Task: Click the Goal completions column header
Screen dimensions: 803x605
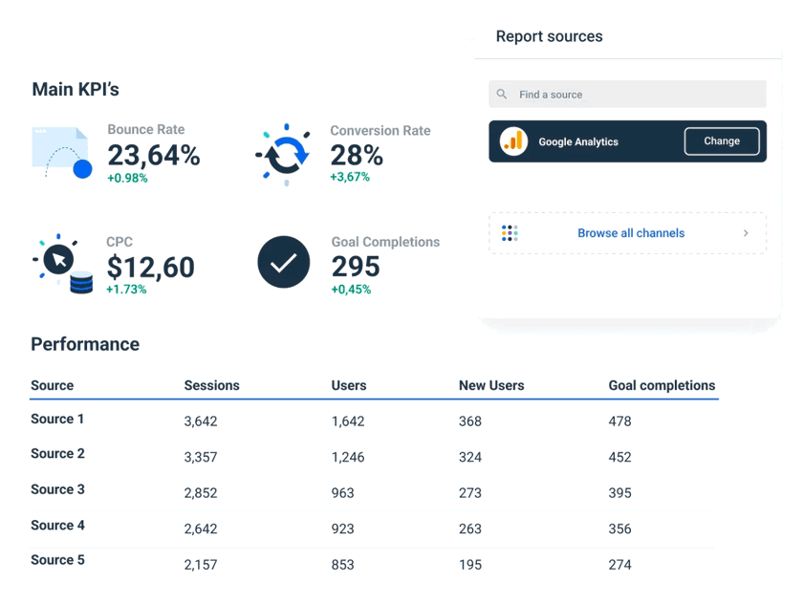Action: 662,385
